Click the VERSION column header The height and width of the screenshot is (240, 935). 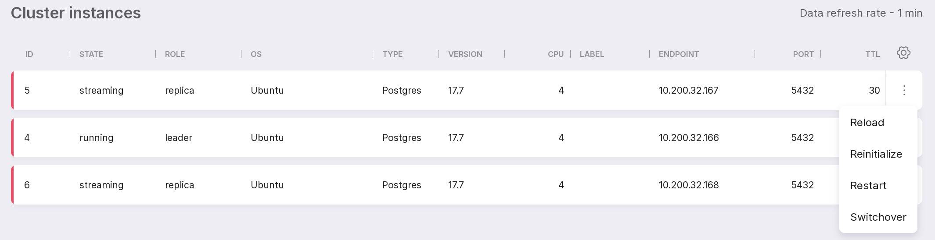pos(465,54)
